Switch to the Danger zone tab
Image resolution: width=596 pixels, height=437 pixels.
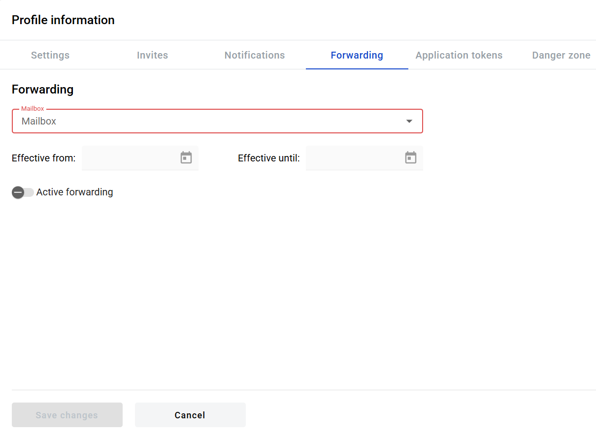point(561,55)
